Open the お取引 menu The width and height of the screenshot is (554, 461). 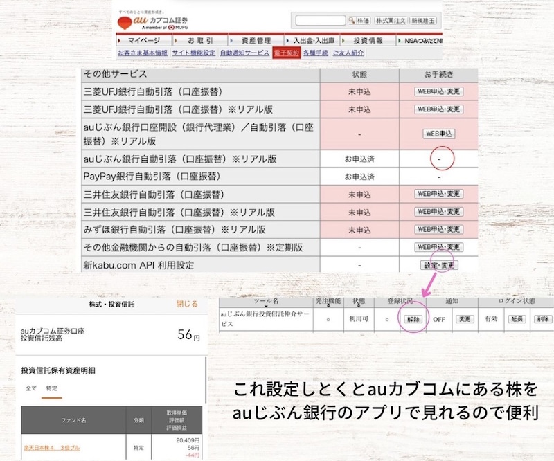[200, 41]
